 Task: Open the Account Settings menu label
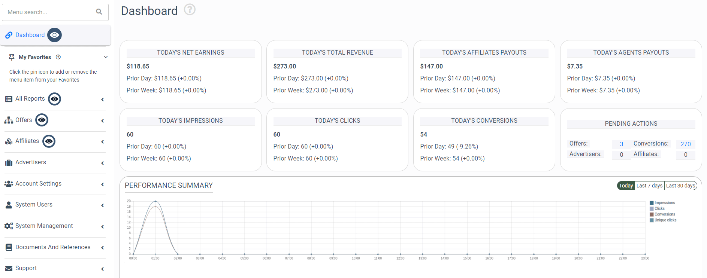[x=38, y=184]
